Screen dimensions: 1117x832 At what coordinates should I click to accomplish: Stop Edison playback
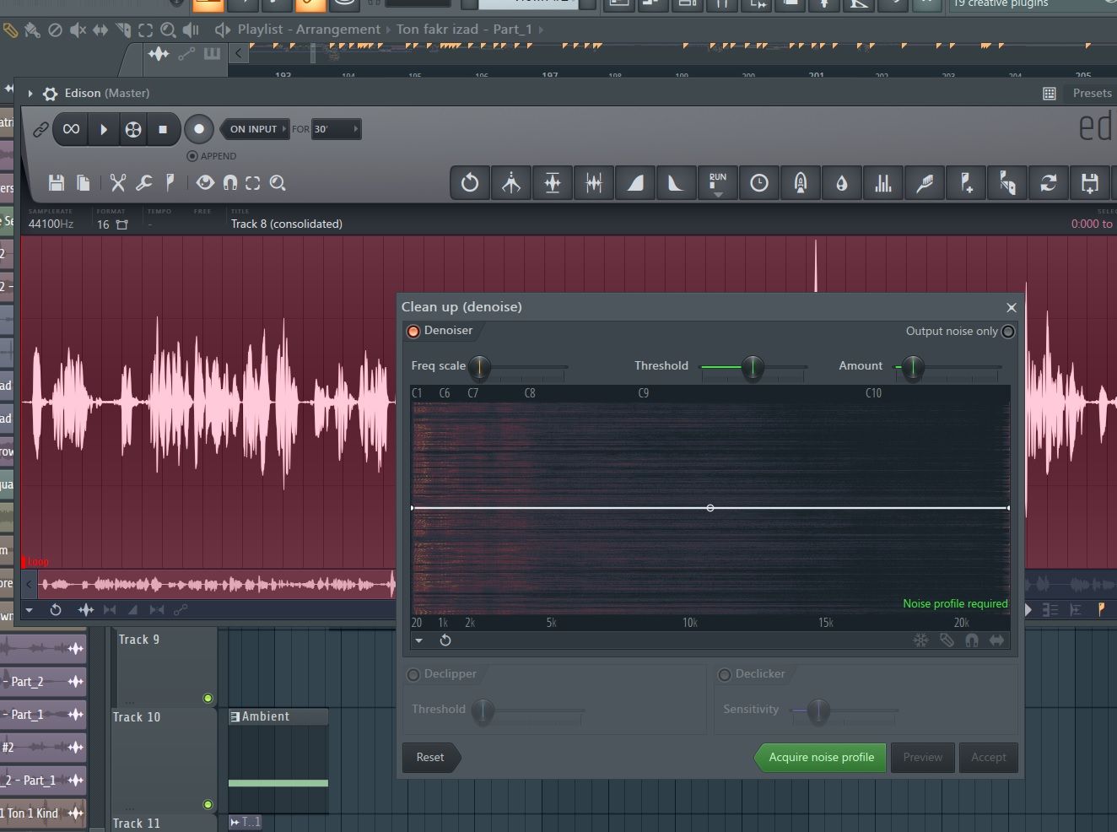click(x=163, y=129)
